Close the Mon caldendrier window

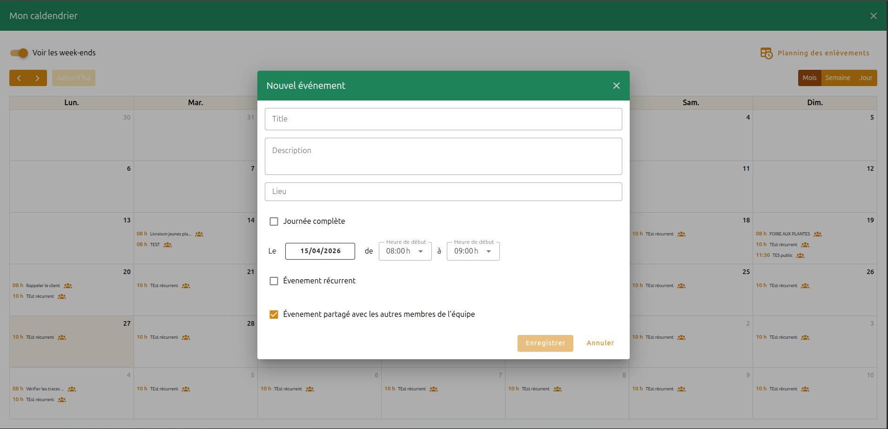[x=873, y=16]
